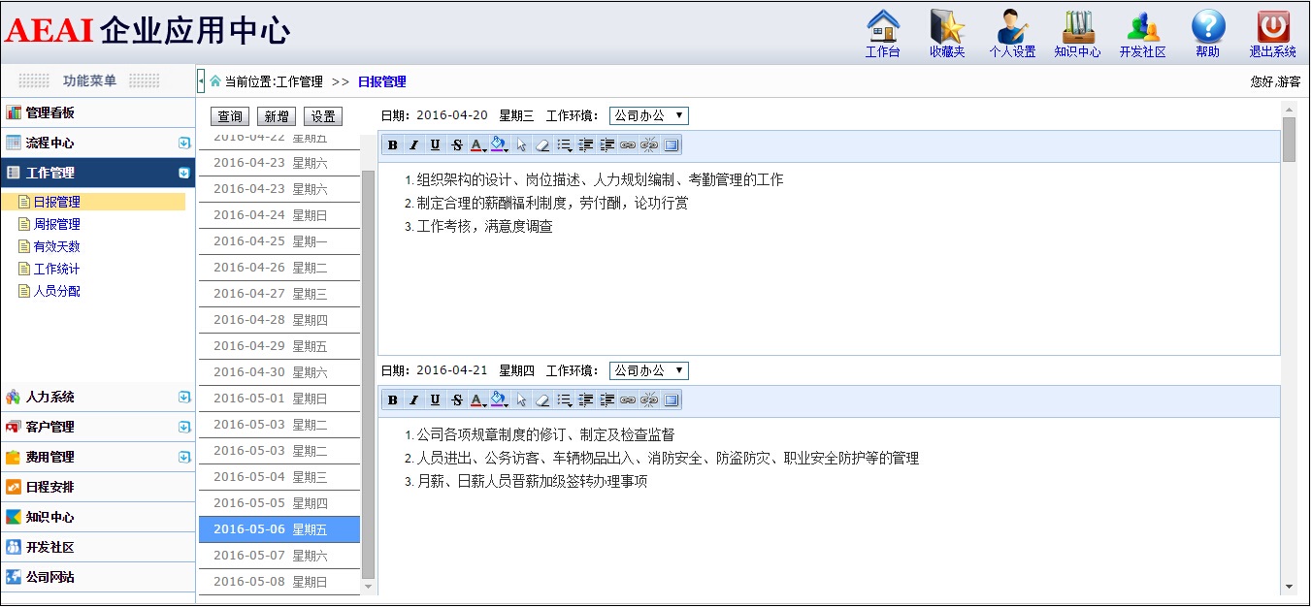
Task: Click insert link icon in upper editor toolbar
Action: click(628, 145)
